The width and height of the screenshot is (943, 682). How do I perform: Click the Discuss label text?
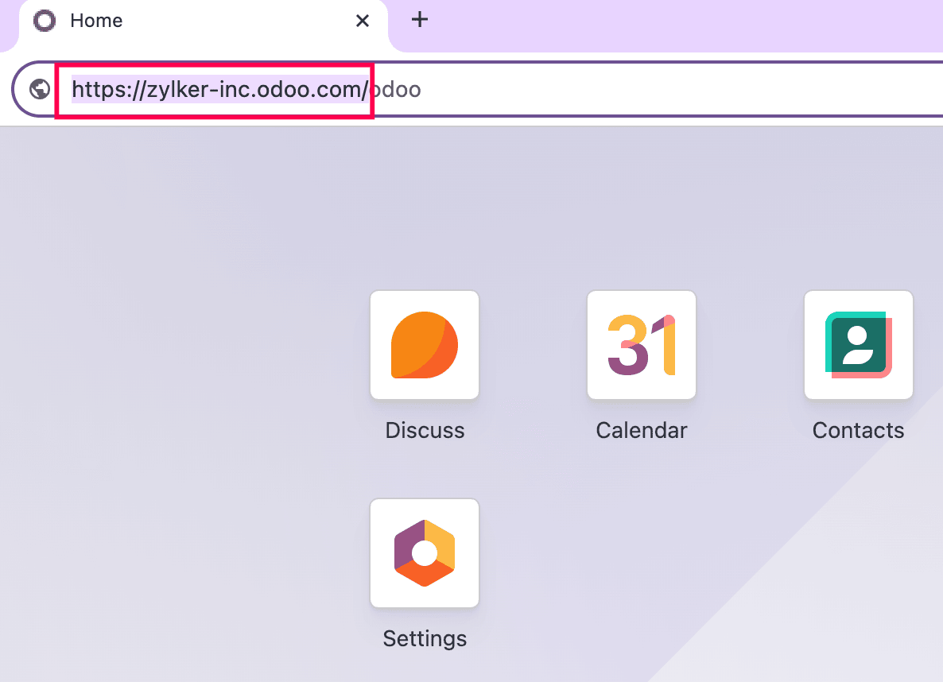point(425,430)
